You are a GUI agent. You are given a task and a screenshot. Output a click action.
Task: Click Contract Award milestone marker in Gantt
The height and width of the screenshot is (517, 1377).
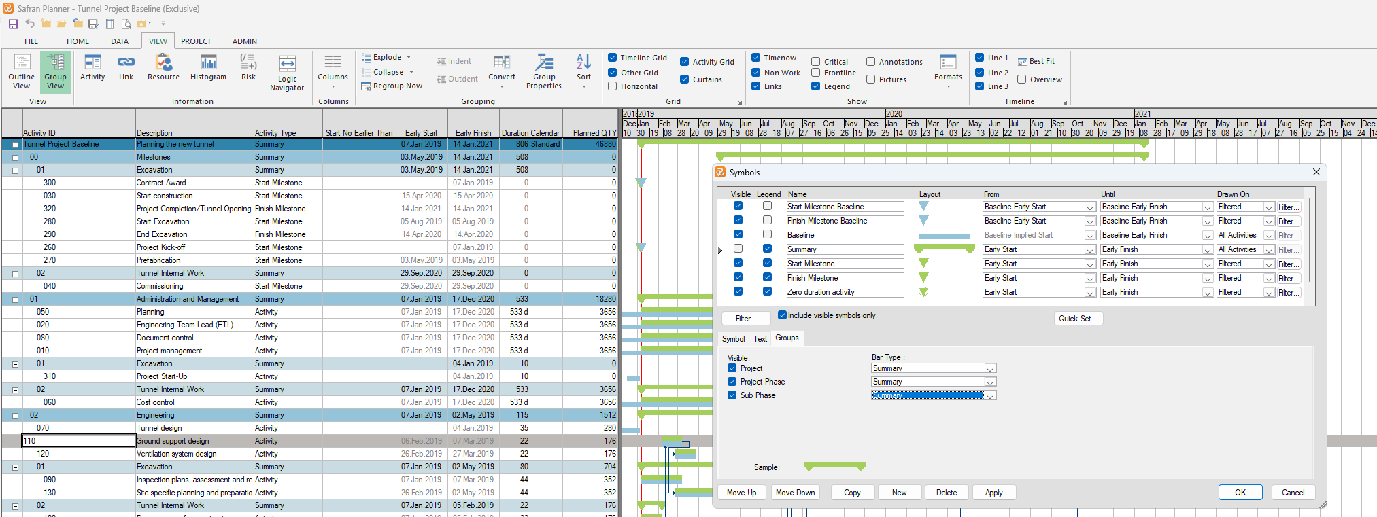641,183
